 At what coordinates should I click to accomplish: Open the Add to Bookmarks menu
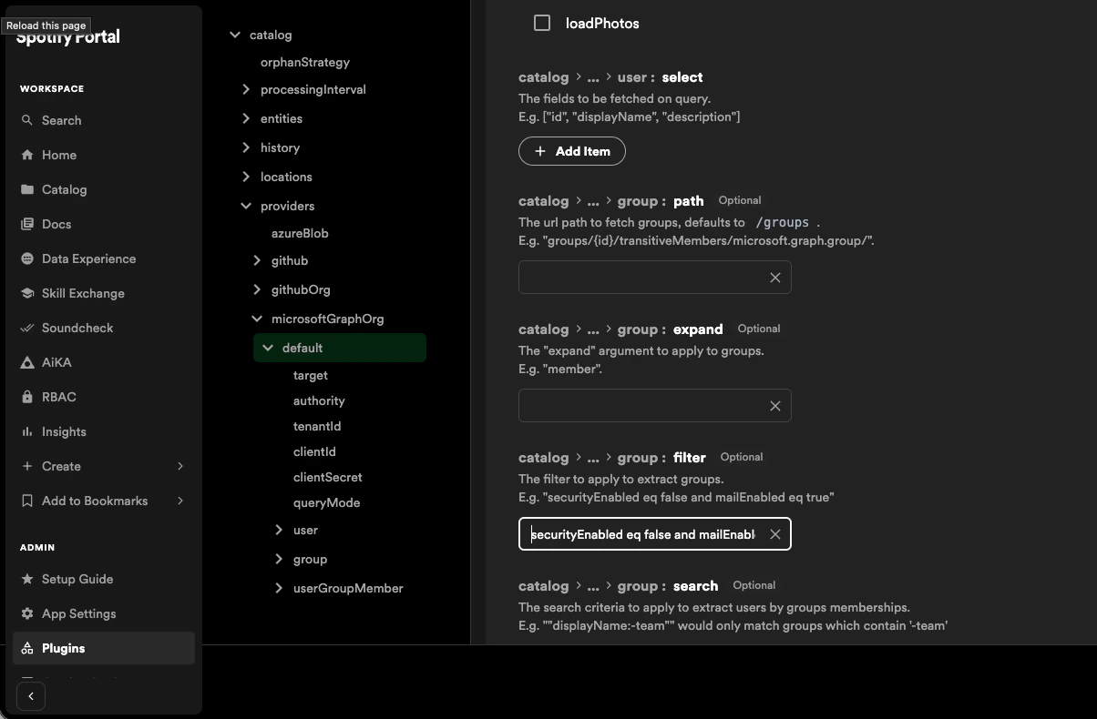104,501
